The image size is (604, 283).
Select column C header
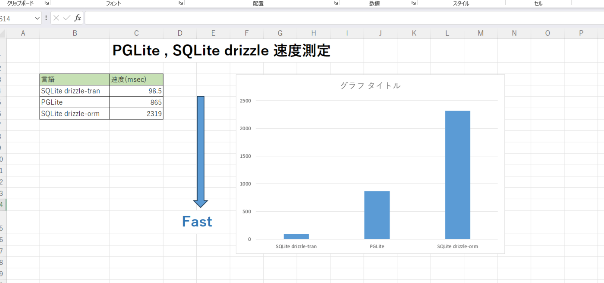(136, 33)
